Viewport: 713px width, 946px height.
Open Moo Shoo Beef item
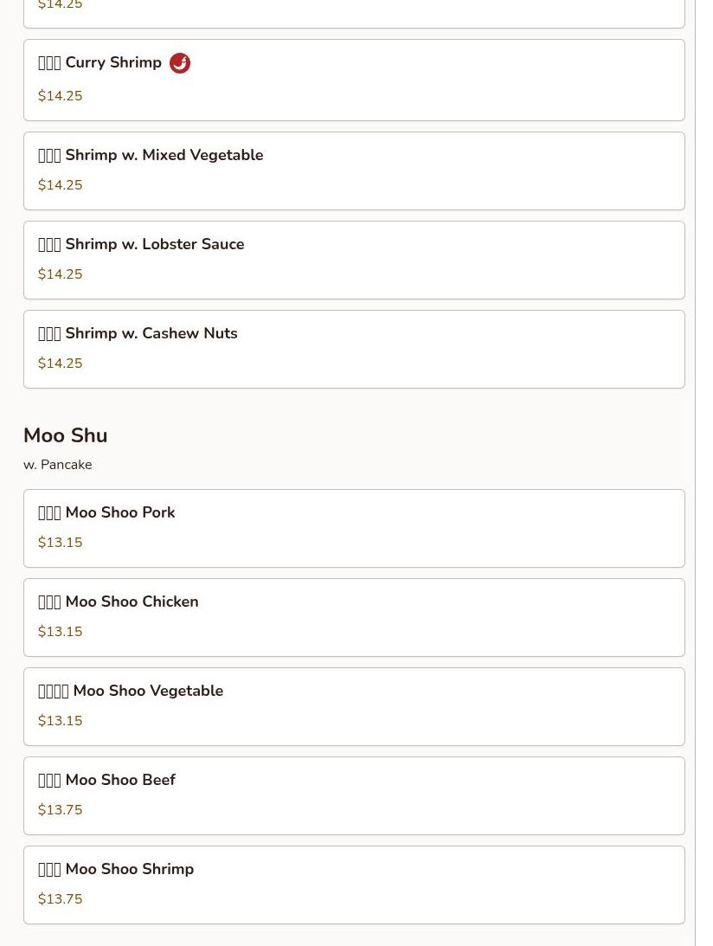point(354,796)
